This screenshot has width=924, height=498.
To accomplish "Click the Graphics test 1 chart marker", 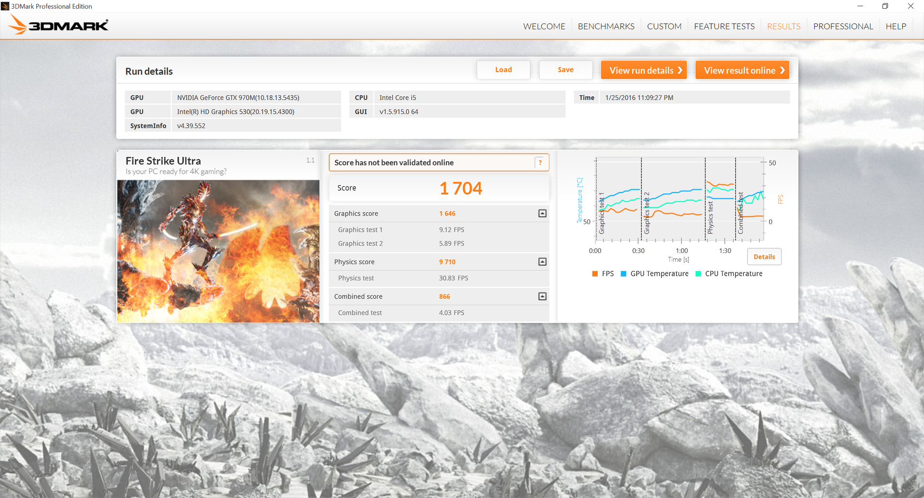I will tap(602, 213).
